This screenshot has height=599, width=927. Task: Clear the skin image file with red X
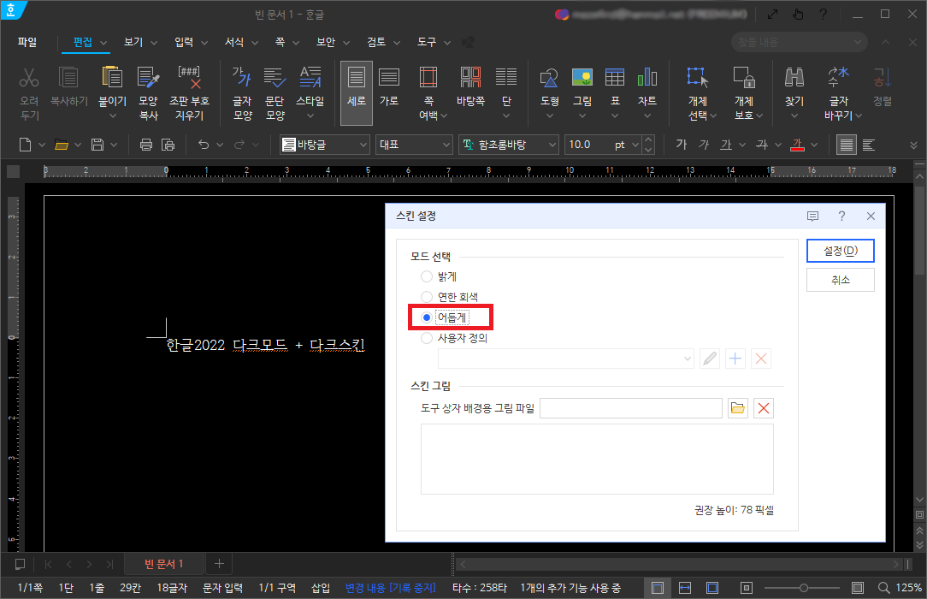(x=764, y=408)
